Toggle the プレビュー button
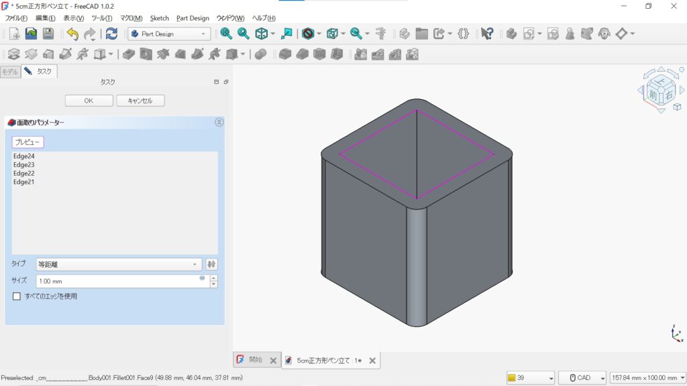This screenshot has width=687, height=386. point(28,142)
